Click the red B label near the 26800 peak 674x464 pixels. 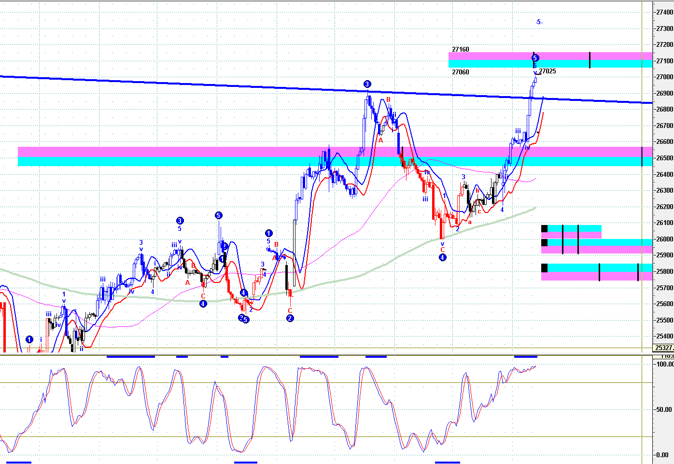click(388, 100)
